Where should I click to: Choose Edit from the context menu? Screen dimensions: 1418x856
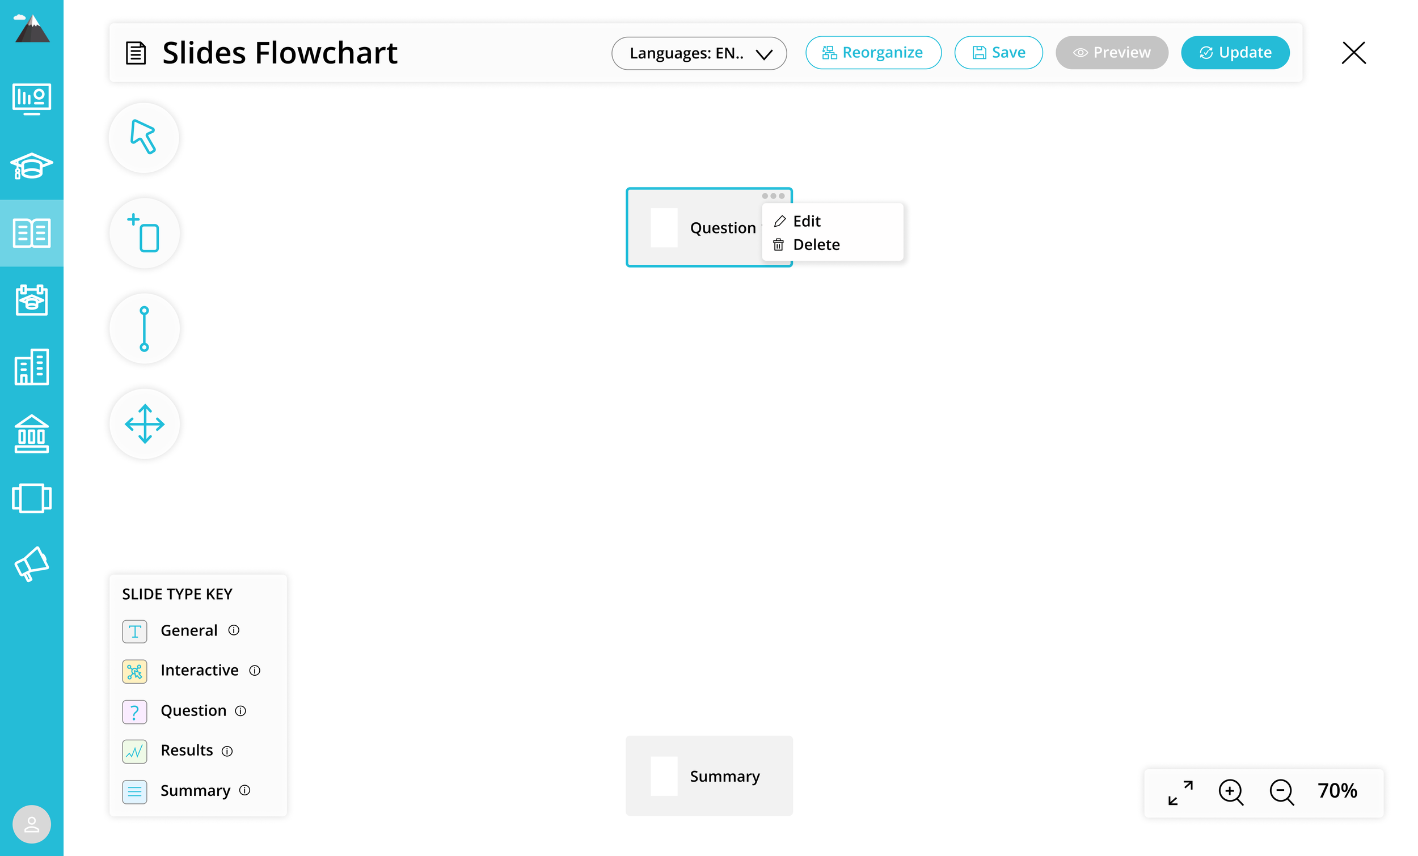(806, 221)
